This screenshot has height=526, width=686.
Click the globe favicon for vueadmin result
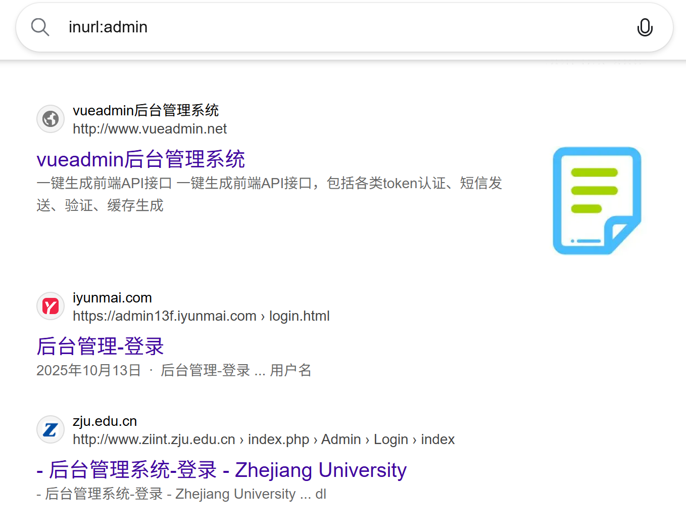(51, 119)
